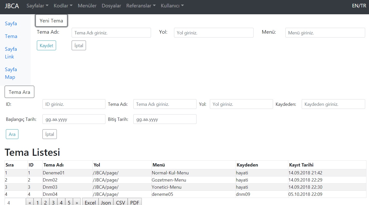Expand the Referanslar dropdown
369x205 pixels.
140,6
